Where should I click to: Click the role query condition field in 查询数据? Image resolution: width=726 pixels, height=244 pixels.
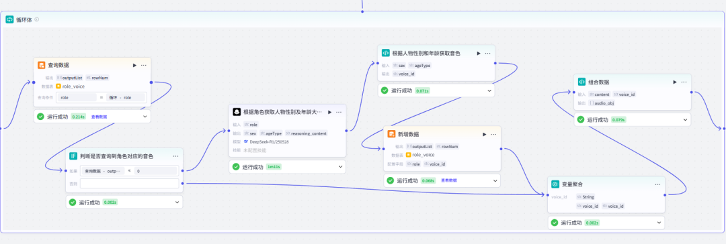(x=77, y=97)
